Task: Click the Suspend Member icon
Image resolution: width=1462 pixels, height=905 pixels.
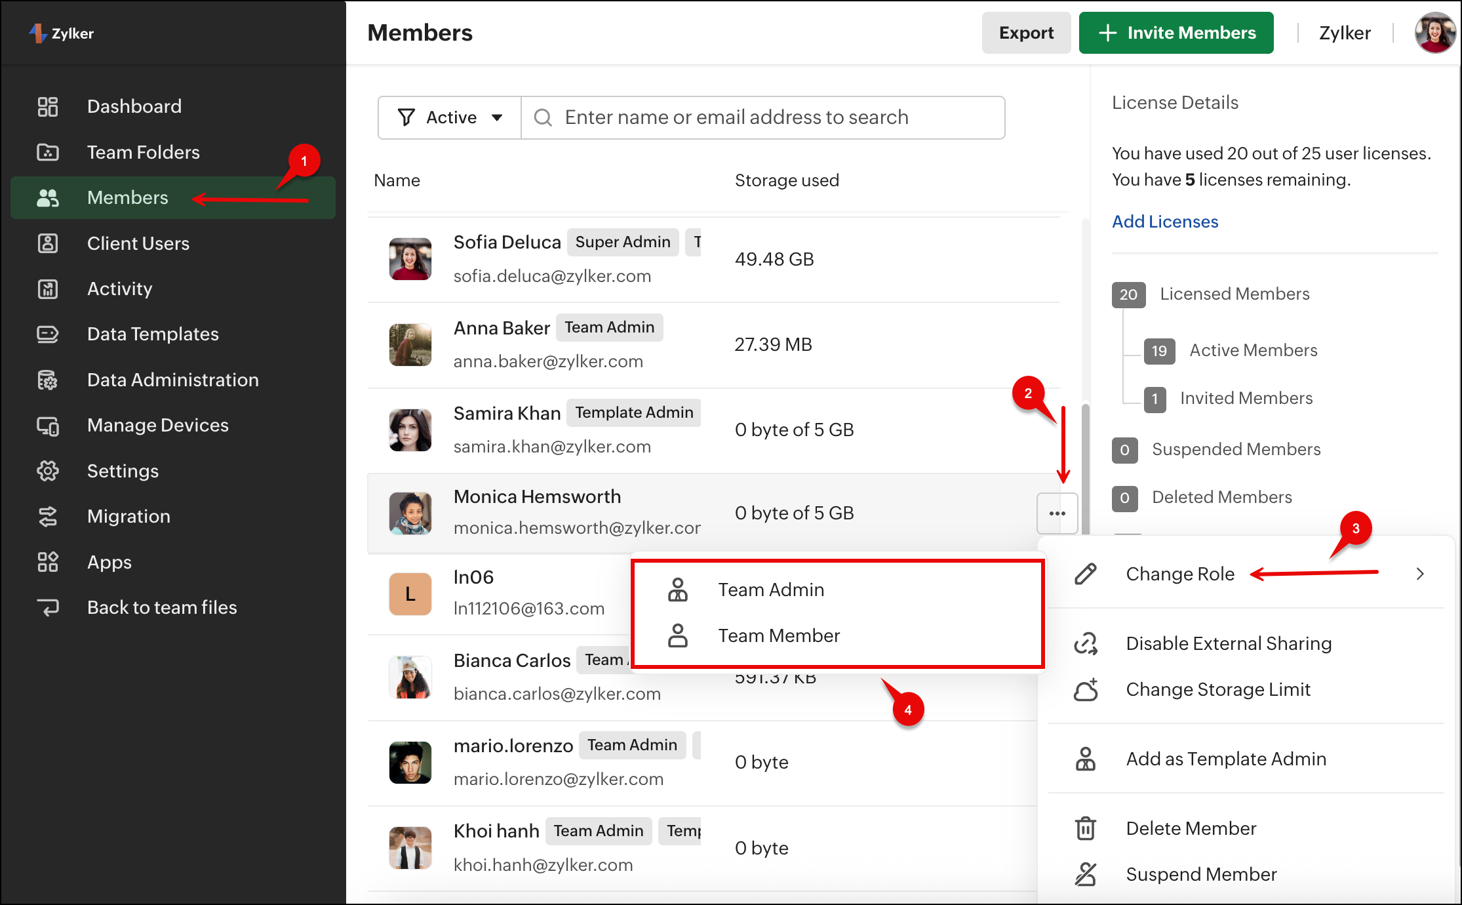Action: tap(1086, 874)
